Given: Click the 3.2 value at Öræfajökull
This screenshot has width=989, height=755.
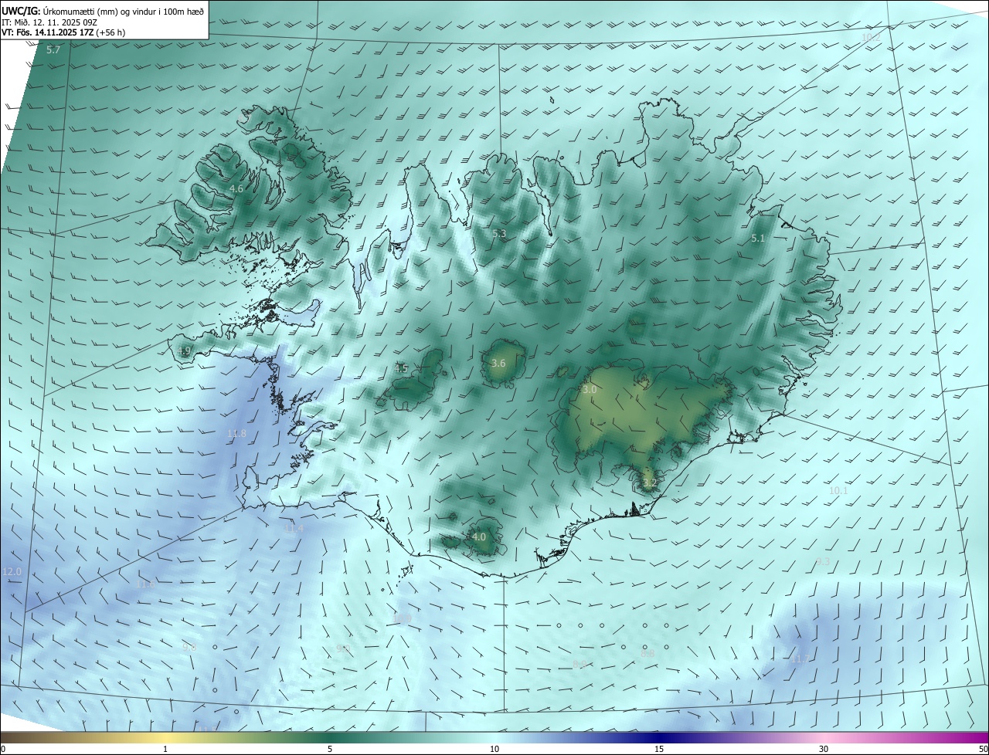Looking at the screenshot, I should pos(650,483).
